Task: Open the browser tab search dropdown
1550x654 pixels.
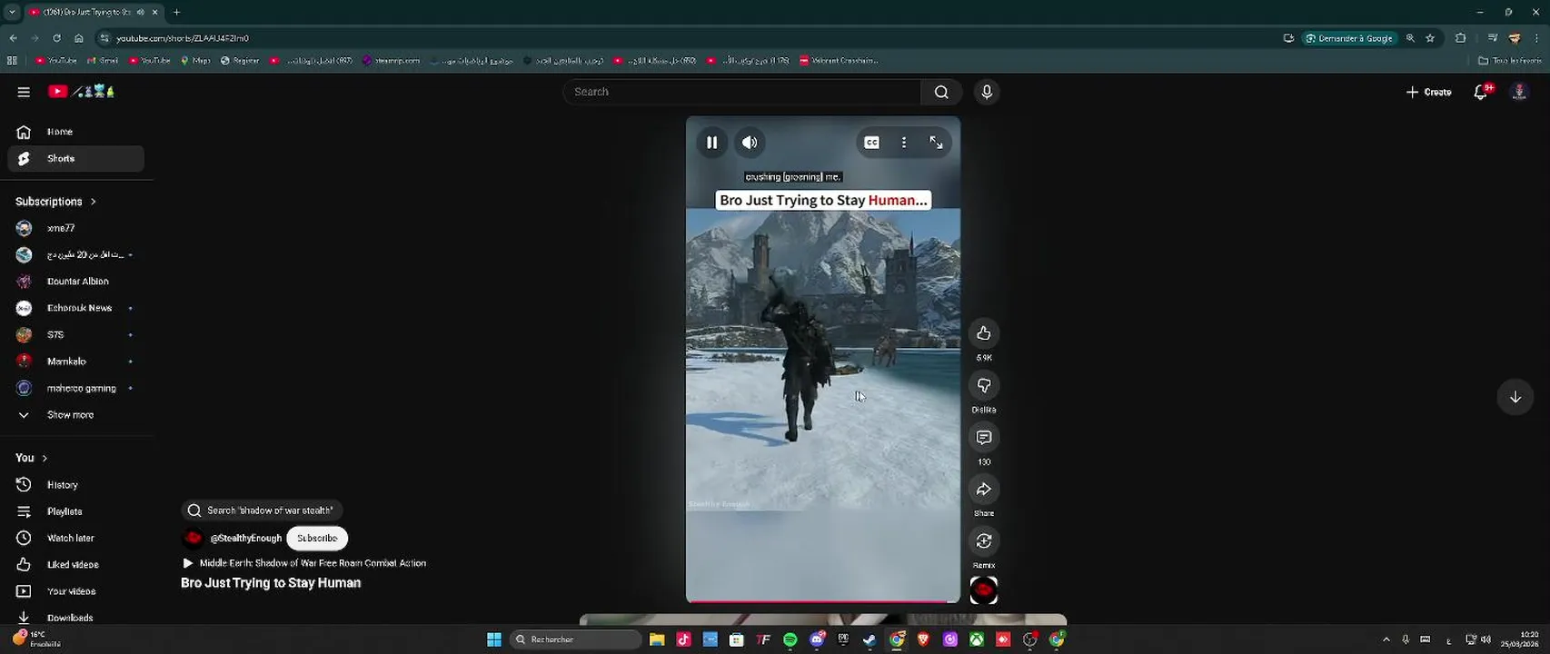Action: [12, 12]
